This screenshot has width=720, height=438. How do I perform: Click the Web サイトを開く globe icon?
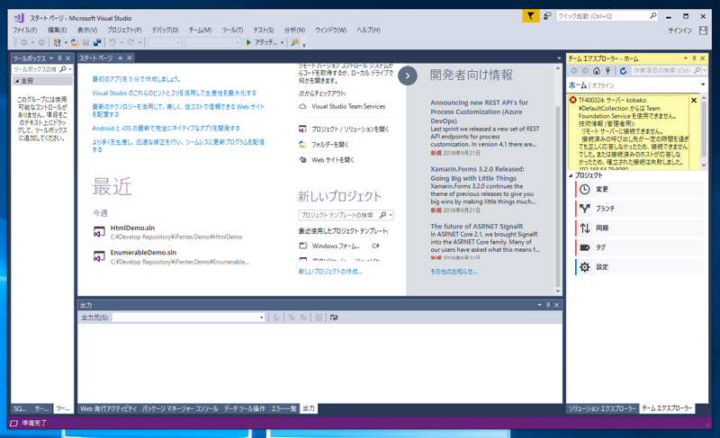(302, 160)
